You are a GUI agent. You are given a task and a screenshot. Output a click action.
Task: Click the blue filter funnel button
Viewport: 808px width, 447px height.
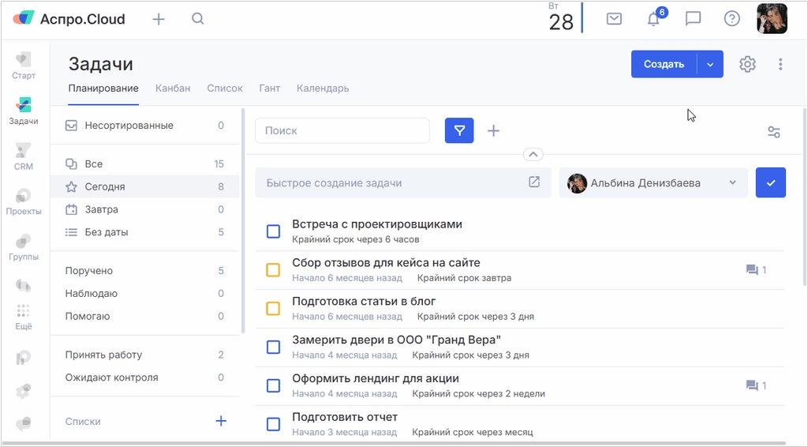coord(459,131)
